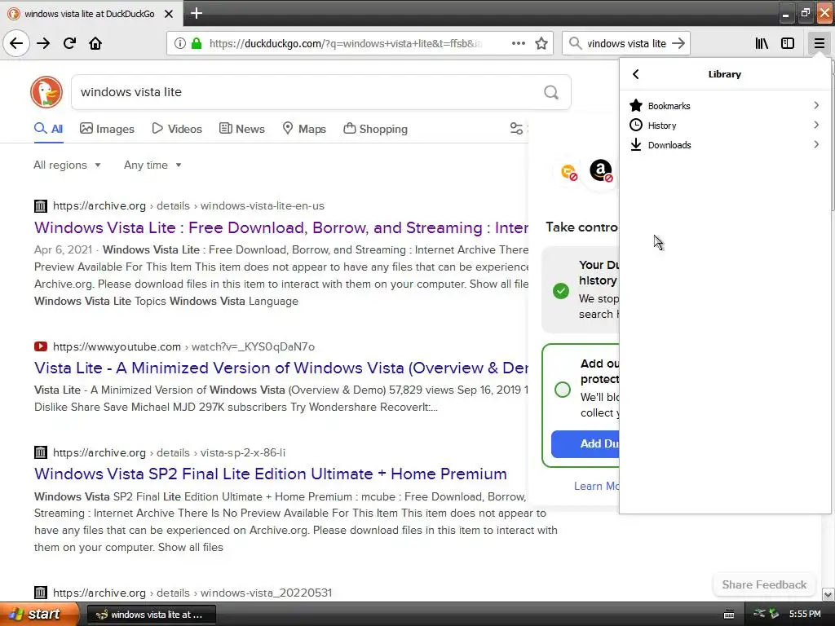
Task: Expand History in the Library panel
Action: pos(724,125)
